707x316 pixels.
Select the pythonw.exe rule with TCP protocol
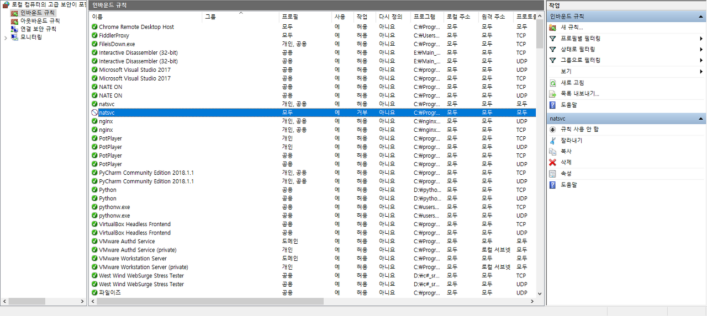(x=313, y=207)
